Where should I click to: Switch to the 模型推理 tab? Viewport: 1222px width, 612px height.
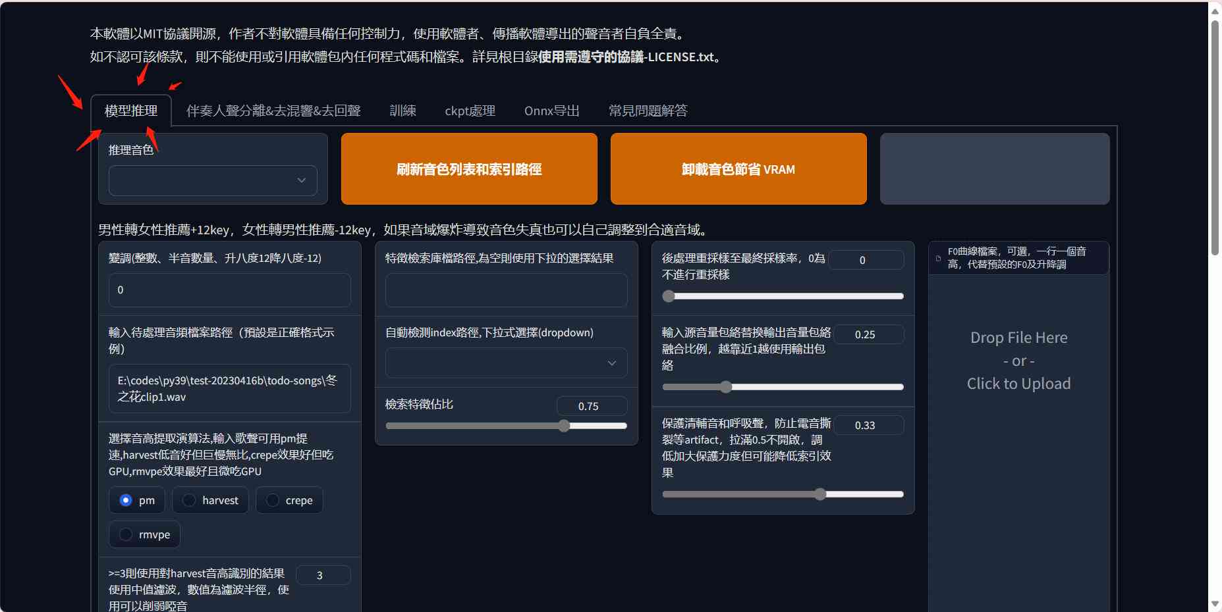tap(131, 111)
